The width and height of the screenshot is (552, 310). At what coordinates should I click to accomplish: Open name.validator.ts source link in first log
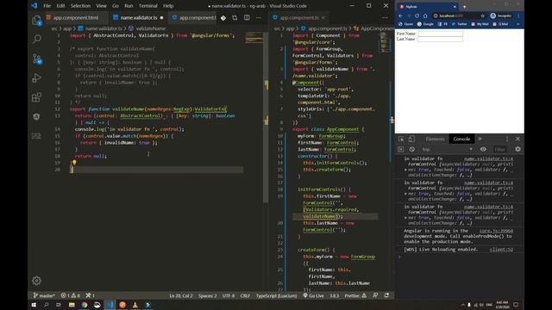tap(488, 158)
